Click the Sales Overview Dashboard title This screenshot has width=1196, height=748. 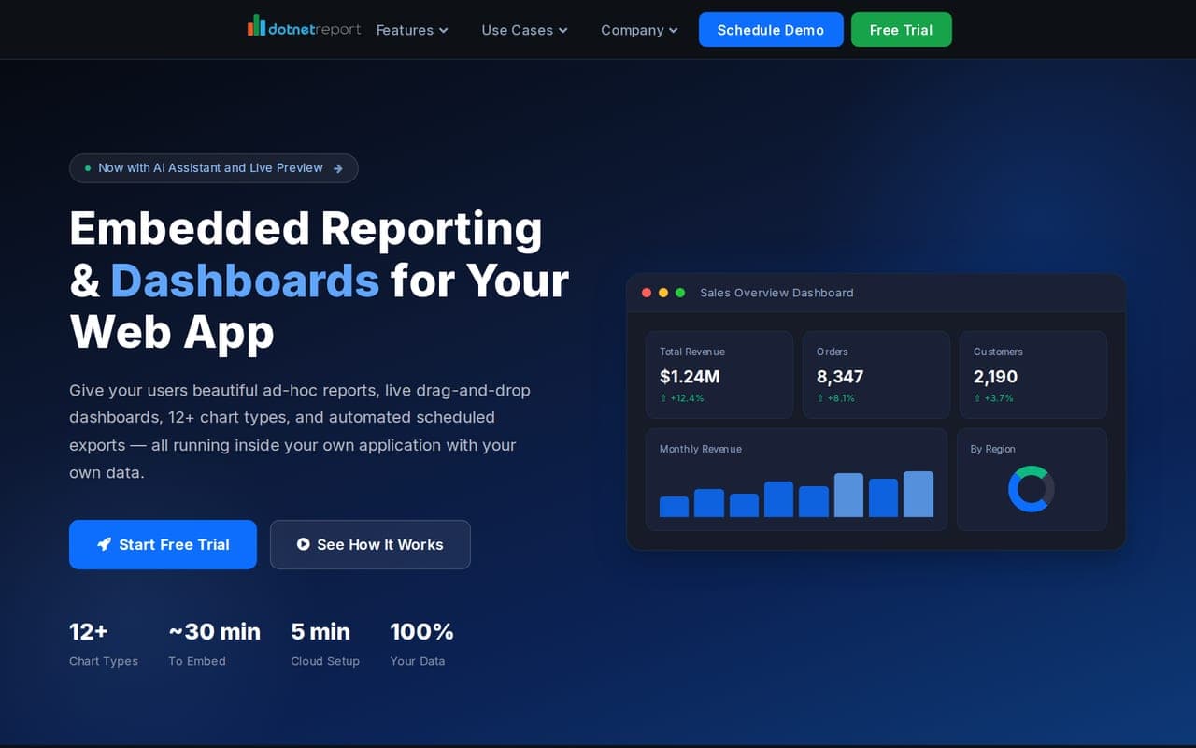pyautogui.click(x=776, y=293)
